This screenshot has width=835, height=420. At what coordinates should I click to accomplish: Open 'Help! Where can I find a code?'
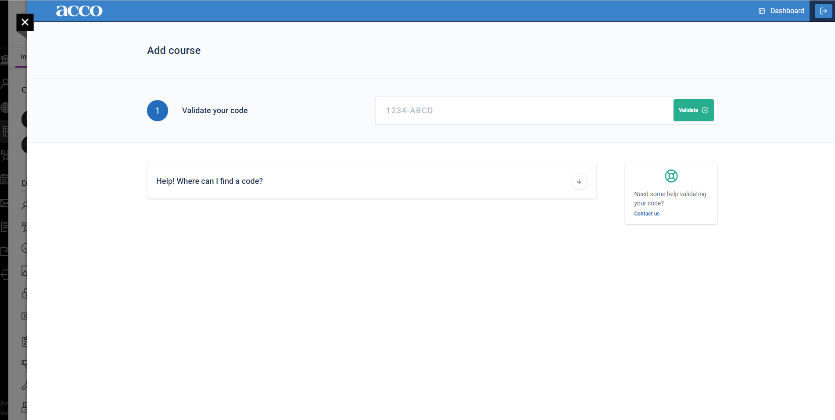pyautogui.click(x=209, y=181)
